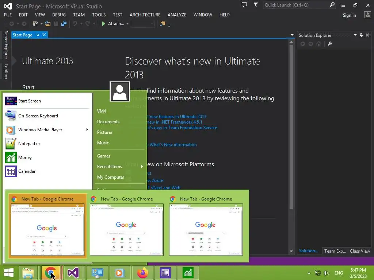Open the Attach dropdown arrow
The image size is (374, 280).
pos(127,24)
